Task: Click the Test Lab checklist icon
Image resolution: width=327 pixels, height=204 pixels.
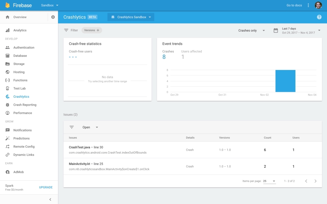Action: point(8,88)
